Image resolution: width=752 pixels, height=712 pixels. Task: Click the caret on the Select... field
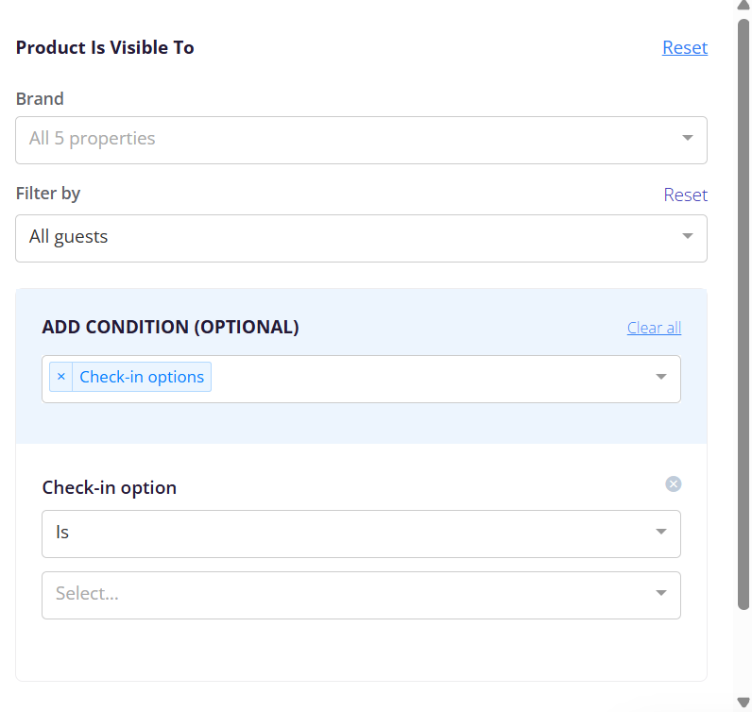click(661, 593)
